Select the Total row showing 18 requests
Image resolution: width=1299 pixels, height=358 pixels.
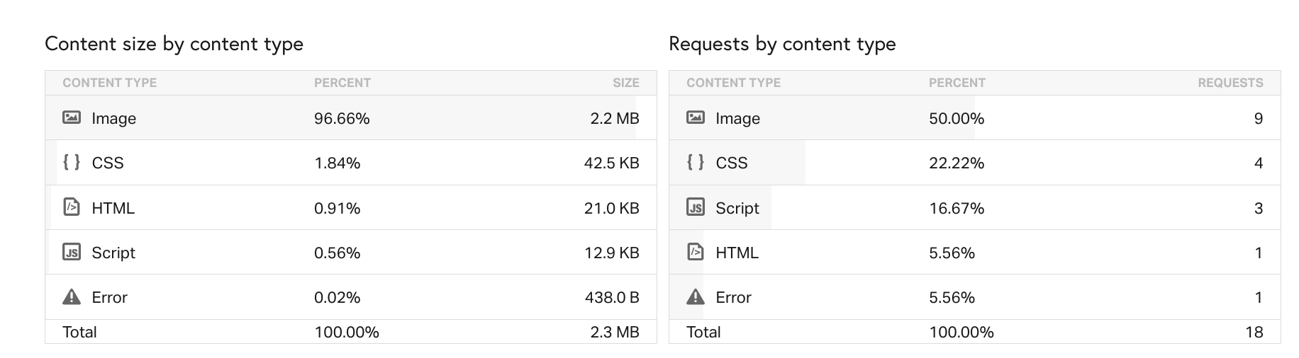pyautogui.click(x=975, y=332)
